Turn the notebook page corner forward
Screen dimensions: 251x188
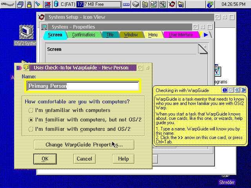click(x=205, y=47)
